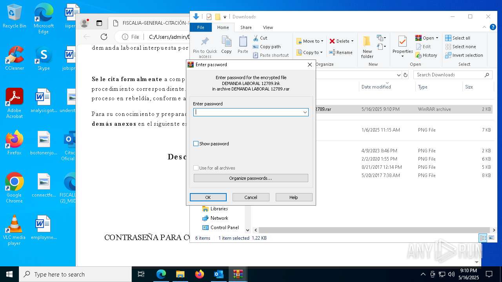Confirm password with OK button

click(x=208, y=197)
